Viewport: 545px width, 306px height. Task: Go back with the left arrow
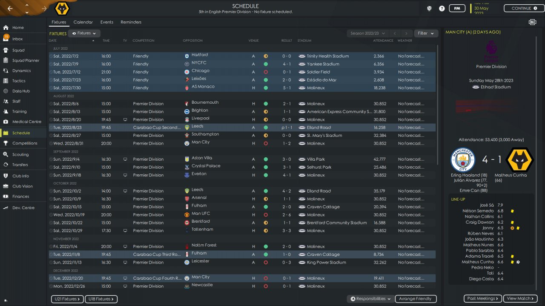point(10,8)
